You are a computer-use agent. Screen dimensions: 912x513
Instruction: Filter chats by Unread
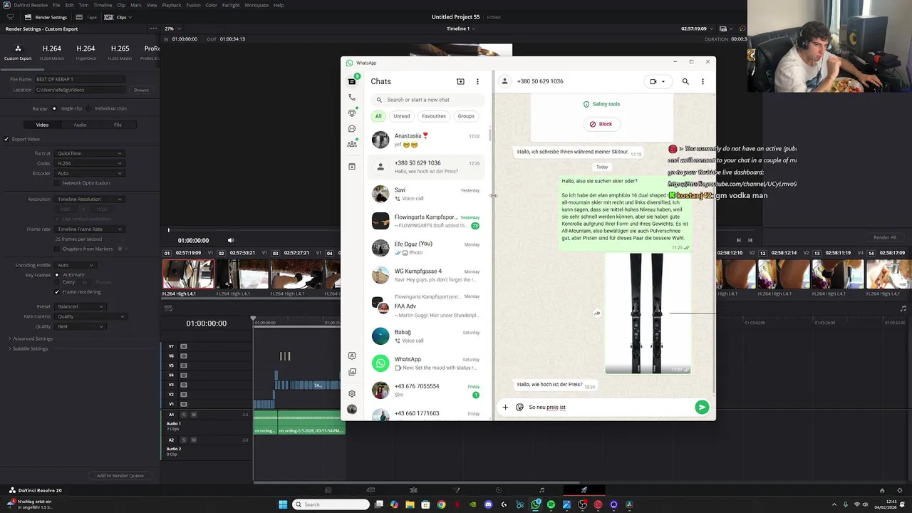pyautogui.click(x=402, y=116)
